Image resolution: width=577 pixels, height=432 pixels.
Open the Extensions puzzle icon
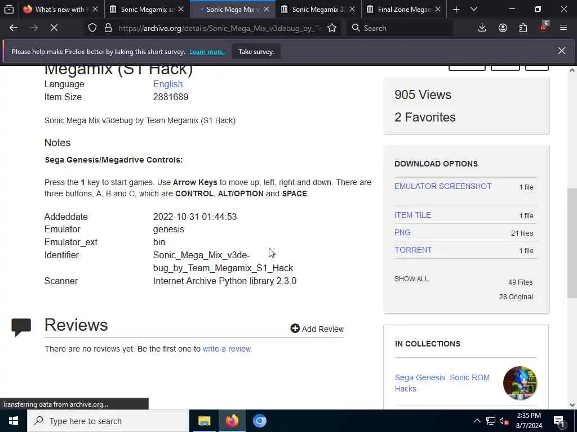point(523,28)
